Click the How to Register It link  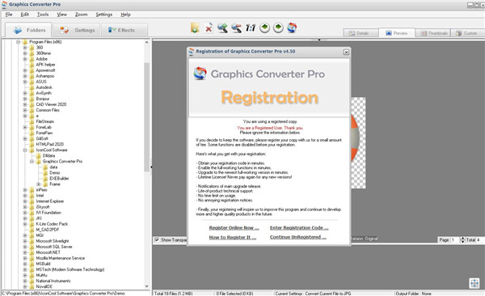coord(233,238)
